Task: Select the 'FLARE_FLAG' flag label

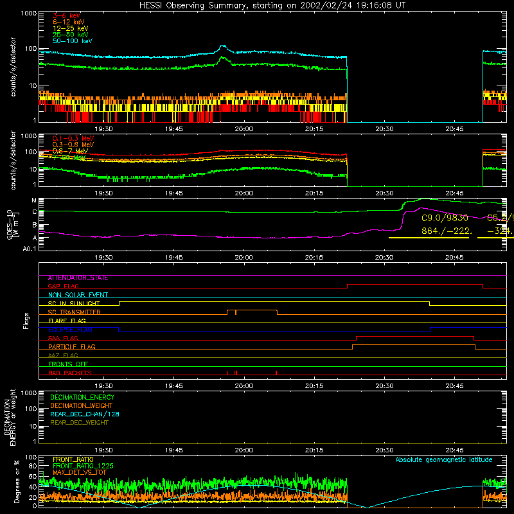Action: 67,321
